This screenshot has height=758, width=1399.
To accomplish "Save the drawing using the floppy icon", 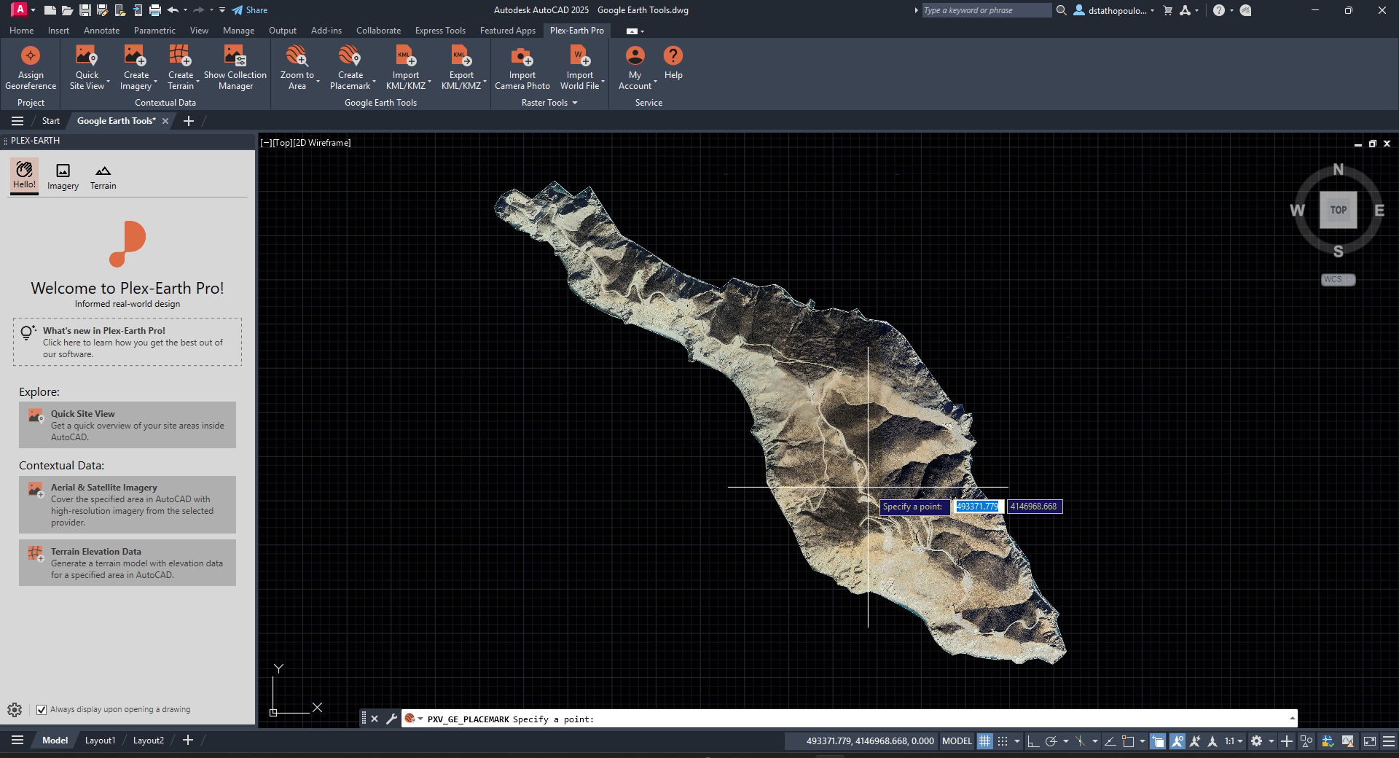I will [x=85, y=10].
